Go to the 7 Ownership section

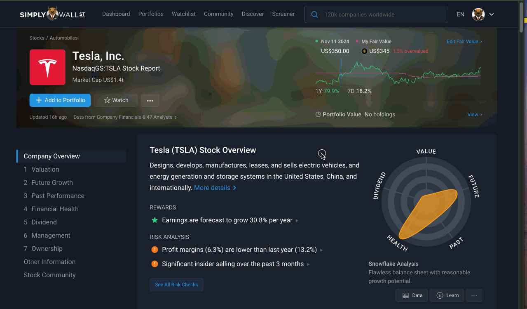click(x=43, y=248)
